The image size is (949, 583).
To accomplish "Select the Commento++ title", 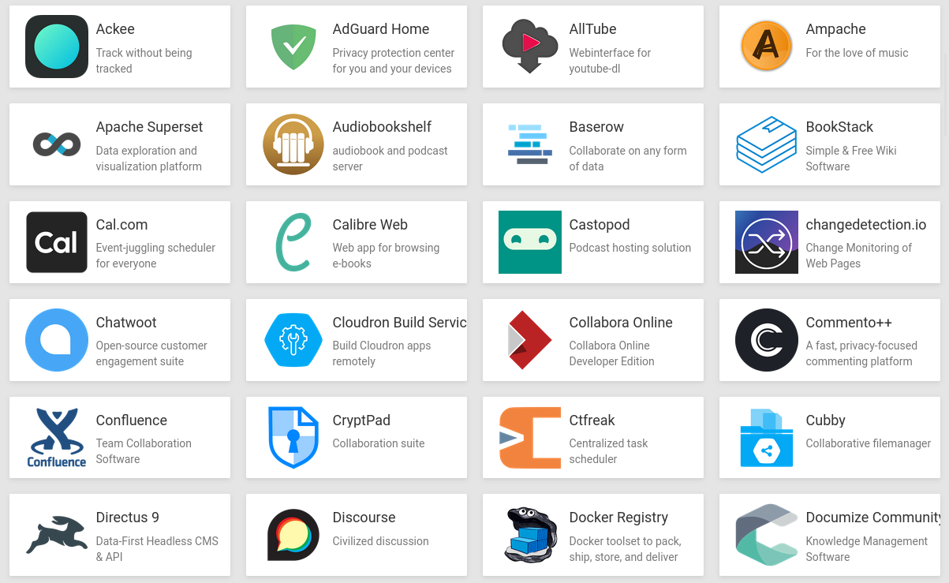I will [x=849, y=323].
